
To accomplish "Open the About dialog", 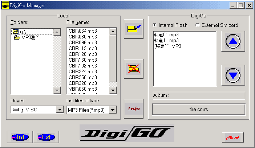I will pyautogui.click(x=233, y=137).
